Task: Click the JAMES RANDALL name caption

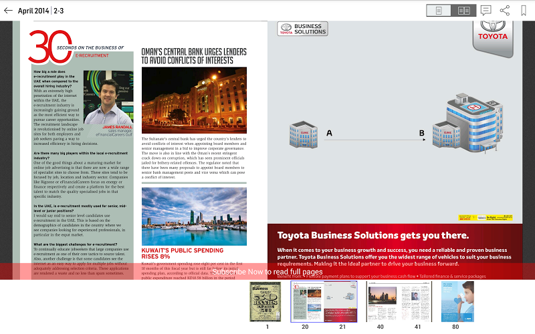Action: point(117,127)
